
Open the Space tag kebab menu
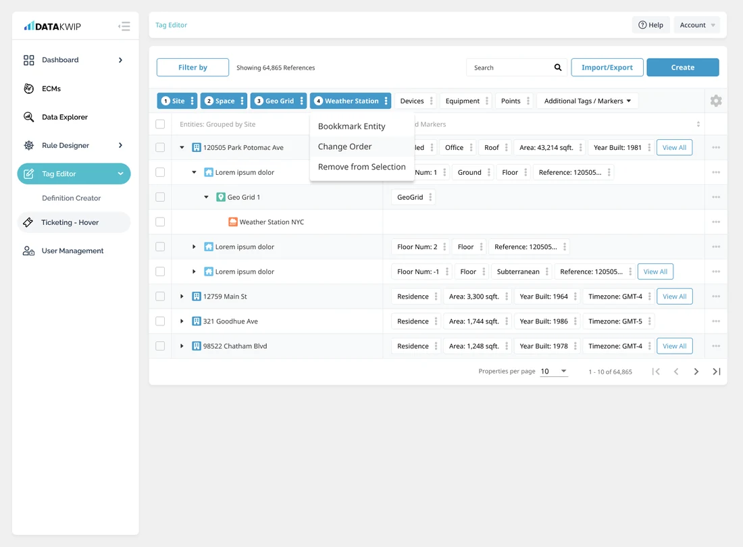(x=242, y=101)
